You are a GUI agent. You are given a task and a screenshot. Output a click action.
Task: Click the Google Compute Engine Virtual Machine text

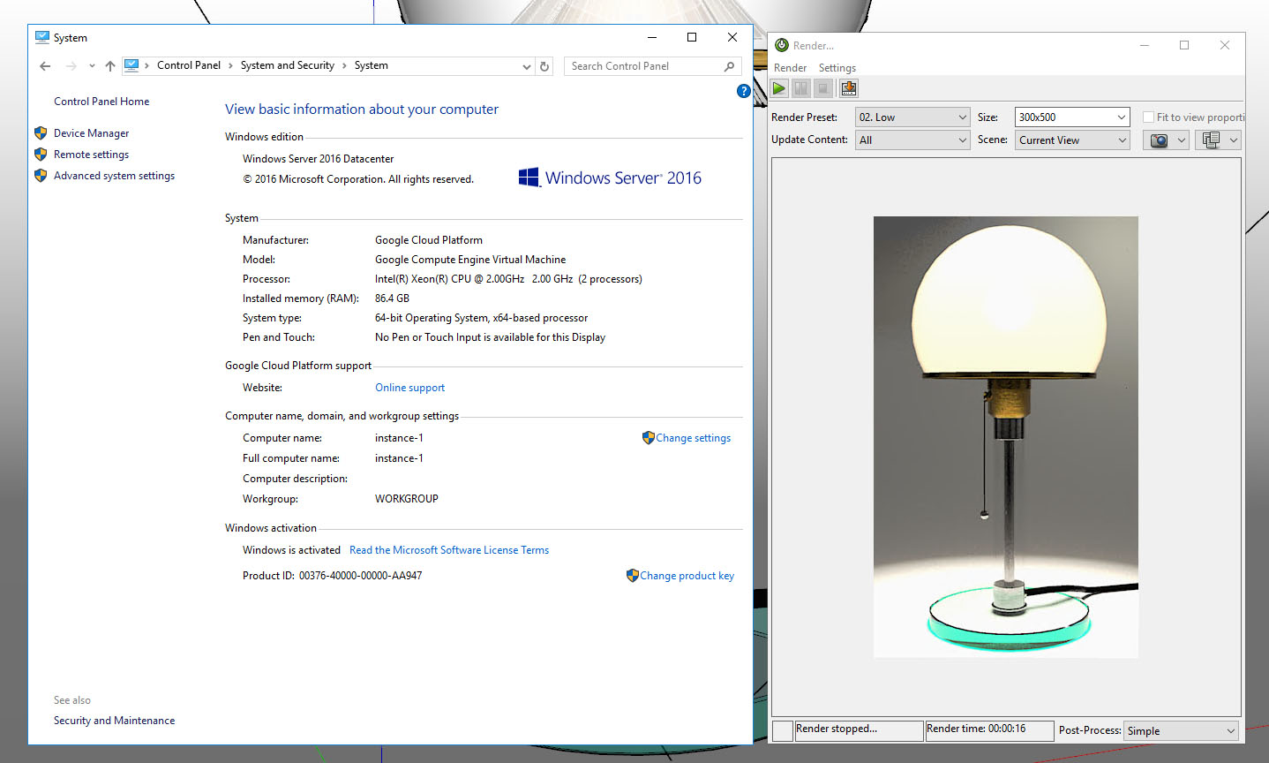click(x=470, y=260)
